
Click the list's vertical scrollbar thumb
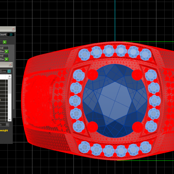click(x=10, y=86)
